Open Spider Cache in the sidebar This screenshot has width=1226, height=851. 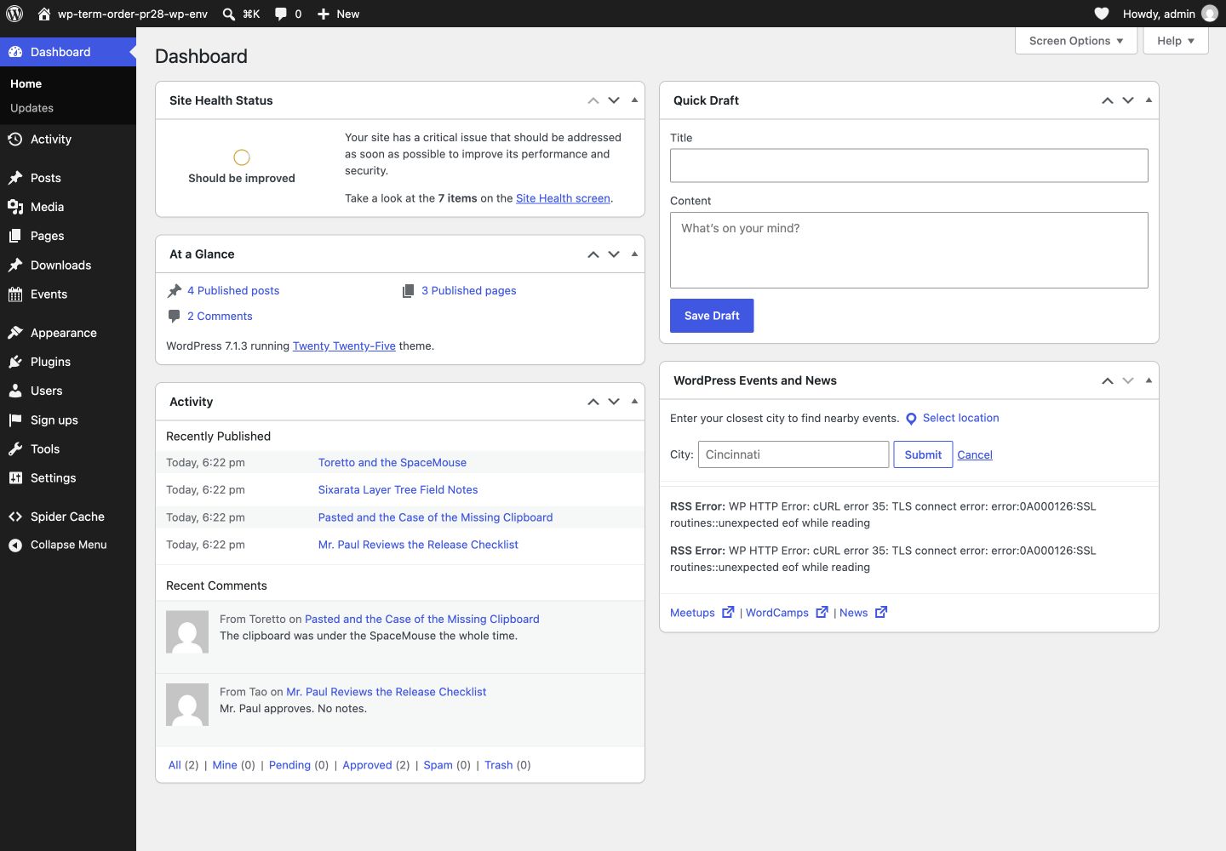[68, 517]
